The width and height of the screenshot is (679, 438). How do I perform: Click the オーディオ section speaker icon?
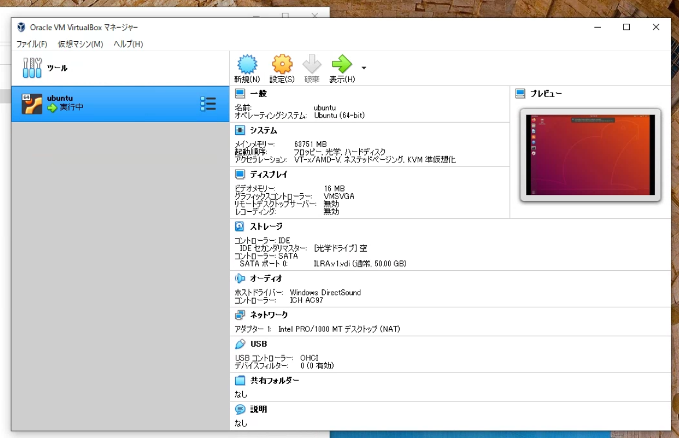click(x=240, y=278)
